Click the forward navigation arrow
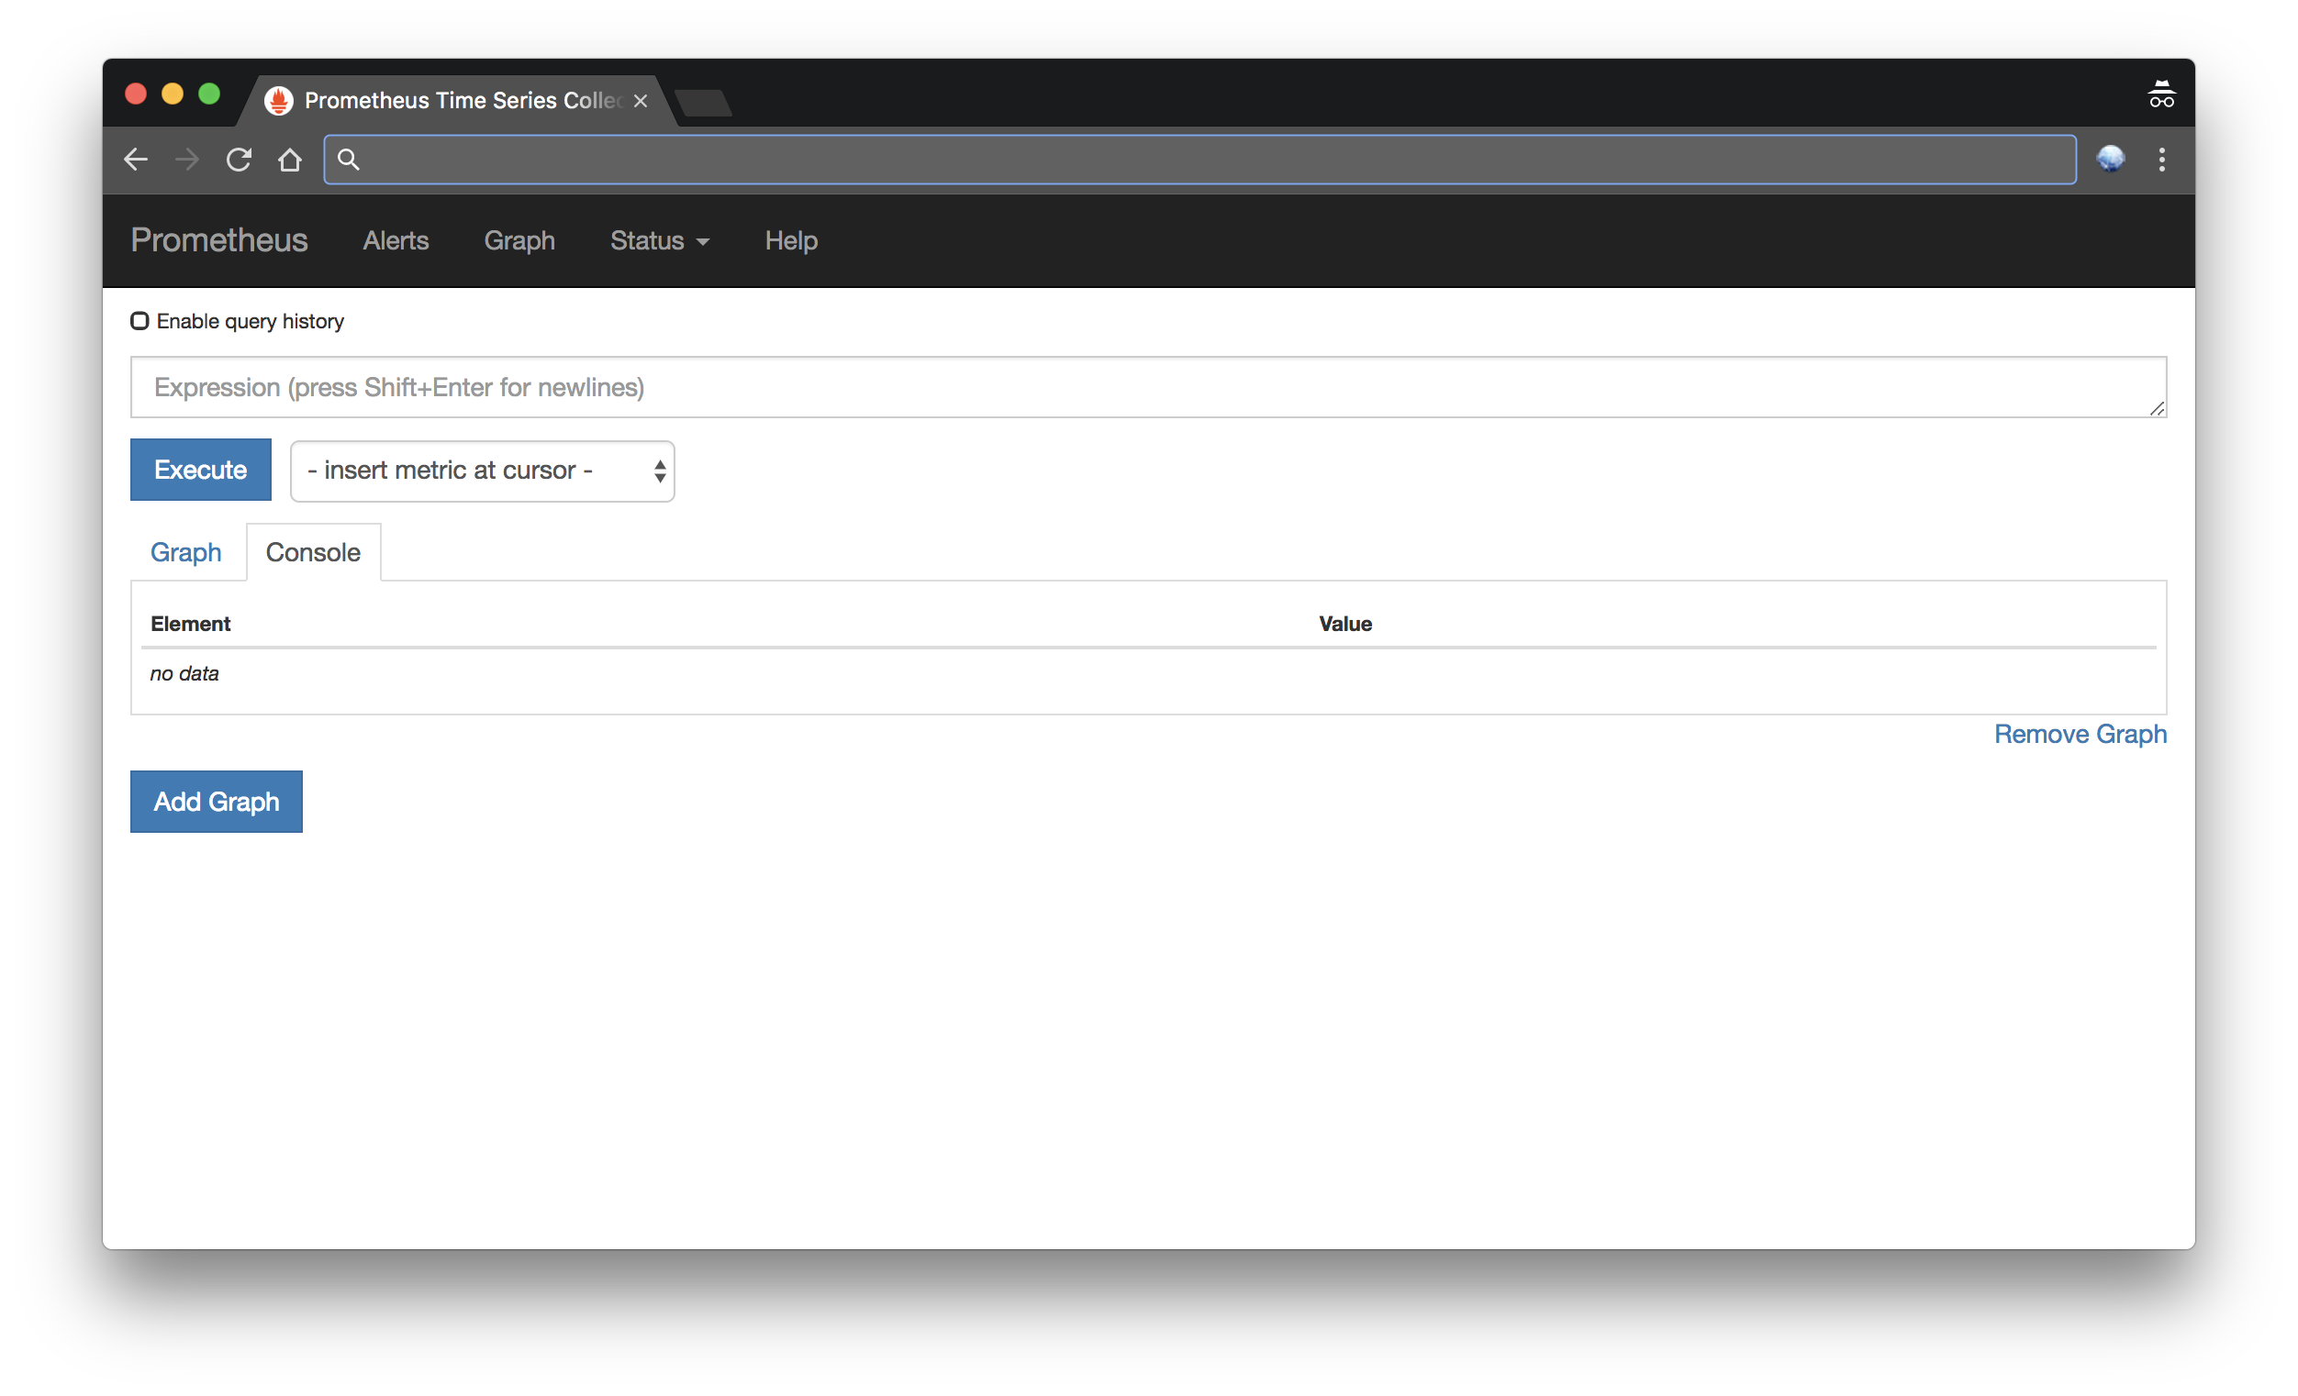Viewport: 2298px width, 1396px height. [187, 160]
